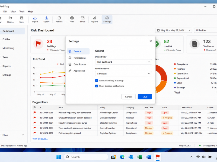Click the Northbridge Capital entity cell
This screenshot has width=217, height=162.
point(109,113)
